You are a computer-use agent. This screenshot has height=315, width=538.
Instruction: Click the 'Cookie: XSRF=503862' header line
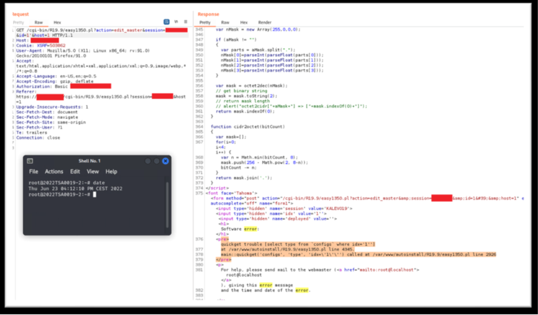(x=41, y=45)
